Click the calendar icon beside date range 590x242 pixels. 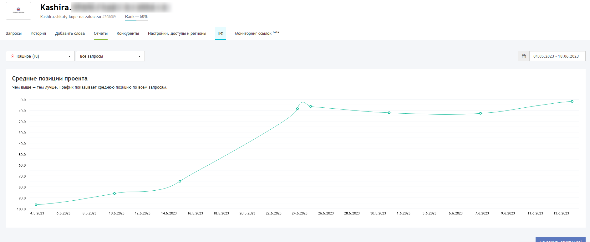tap(524, 56)
